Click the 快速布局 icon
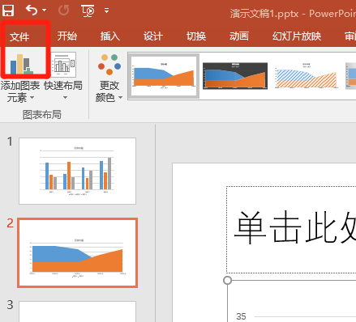Image resolution: width=356 pixels, height=322 pixels. [x=63, y=64]
